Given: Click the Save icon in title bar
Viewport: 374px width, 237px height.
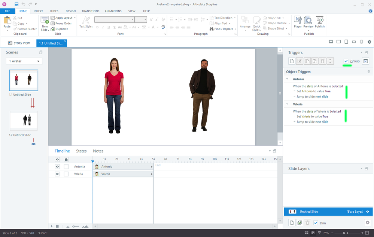Looking at the screenshot, I should [16, 4].
